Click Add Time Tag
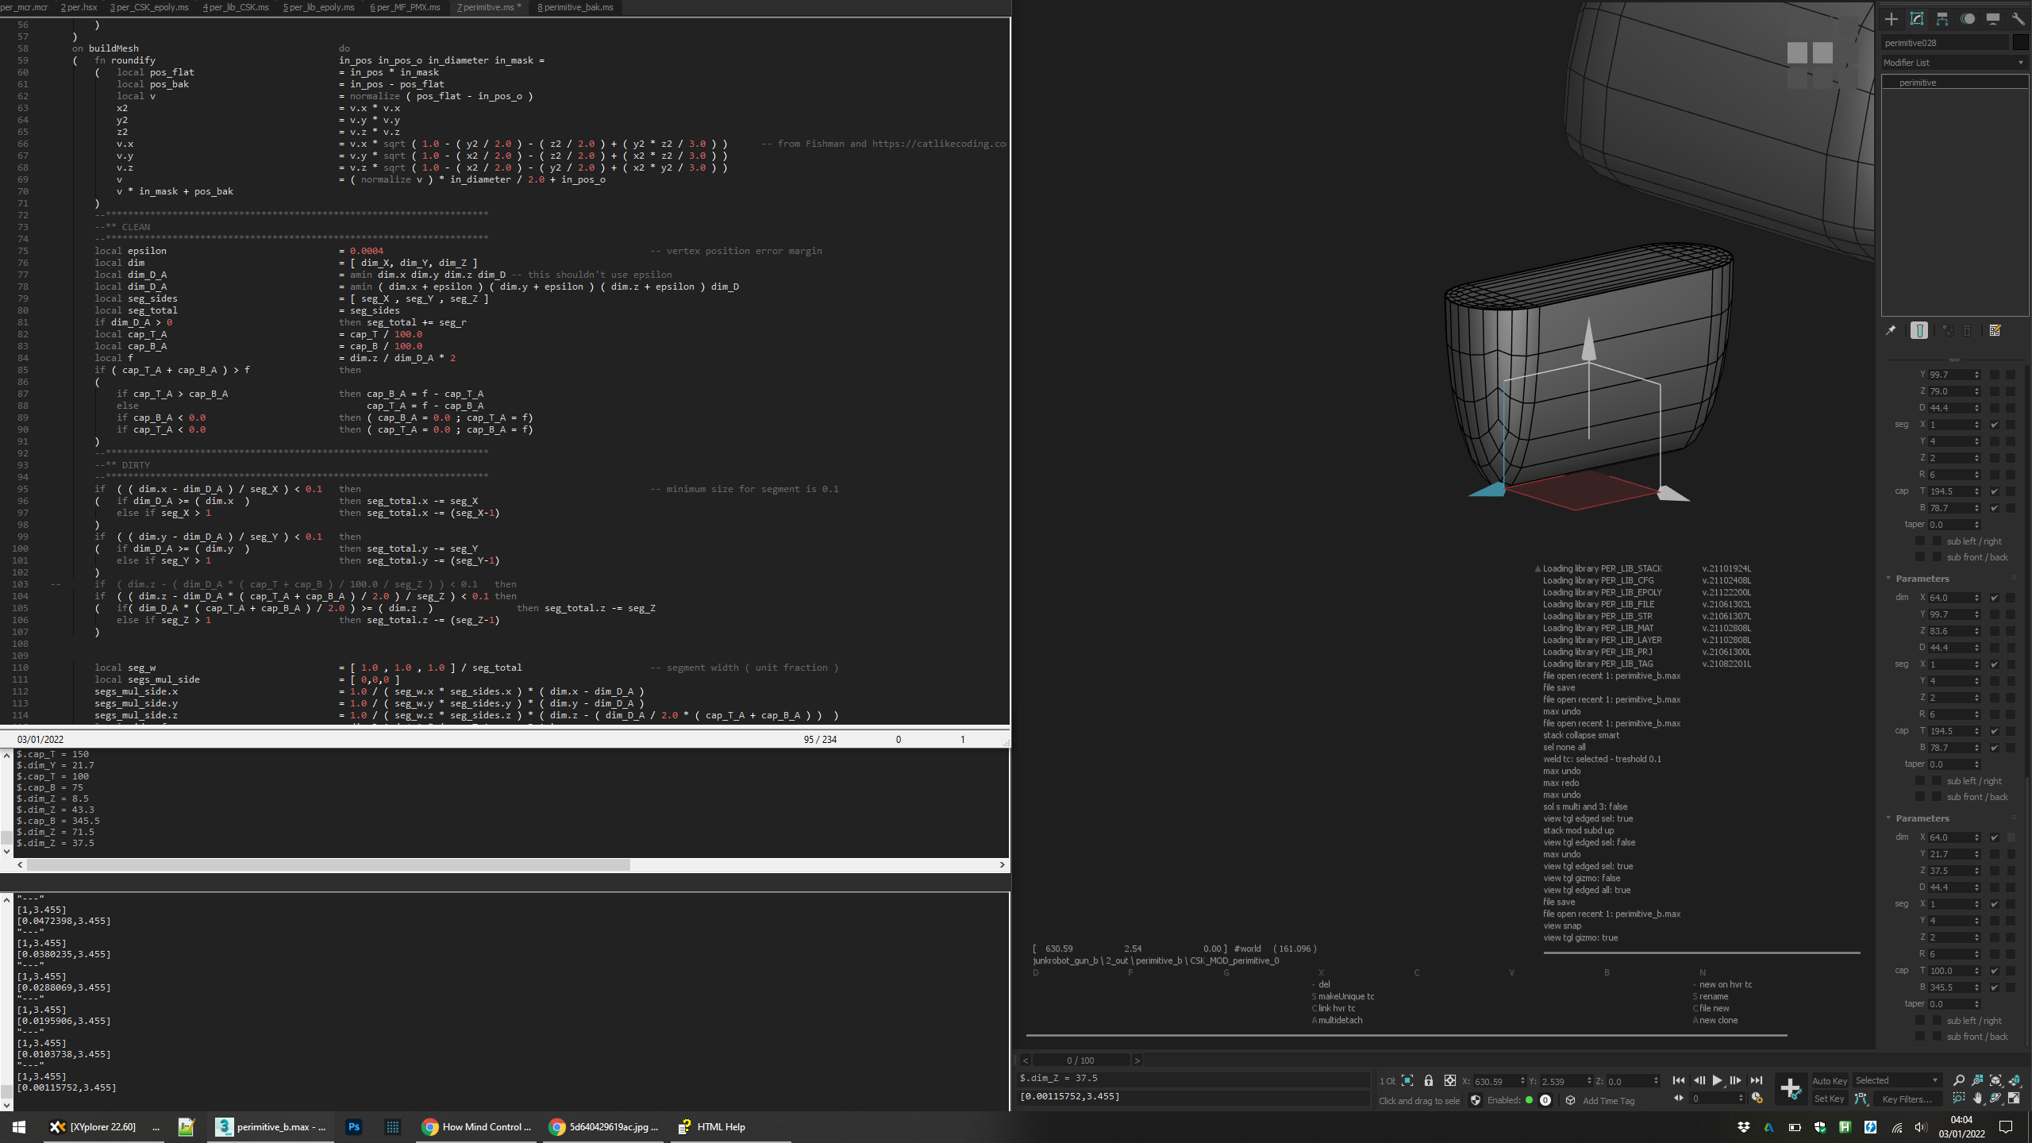2032x1143 pixels. [x=1608, y=1100]
